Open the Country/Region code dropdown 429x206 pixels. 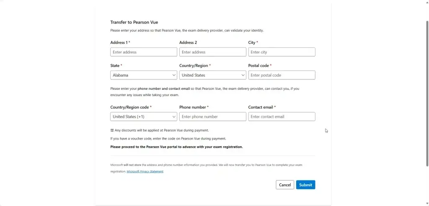click(x=144, y=117)
